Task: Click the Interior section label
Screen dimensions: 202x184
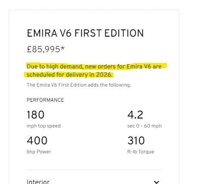Action: 38,181
